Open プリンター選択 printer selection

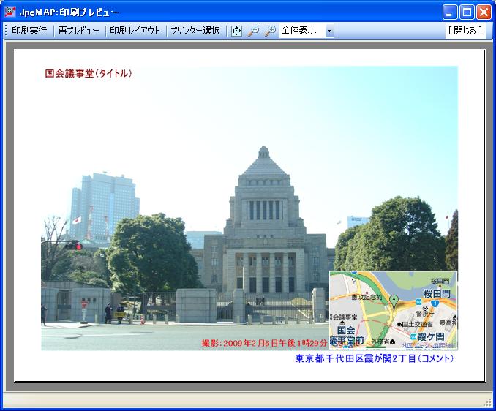click(195, 31)
